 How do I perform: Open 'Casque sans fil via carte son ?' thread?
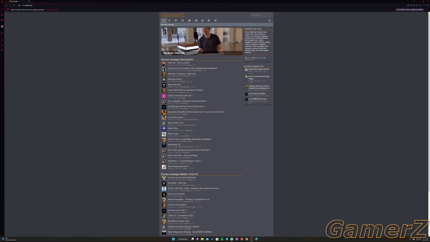pos(180,95)
